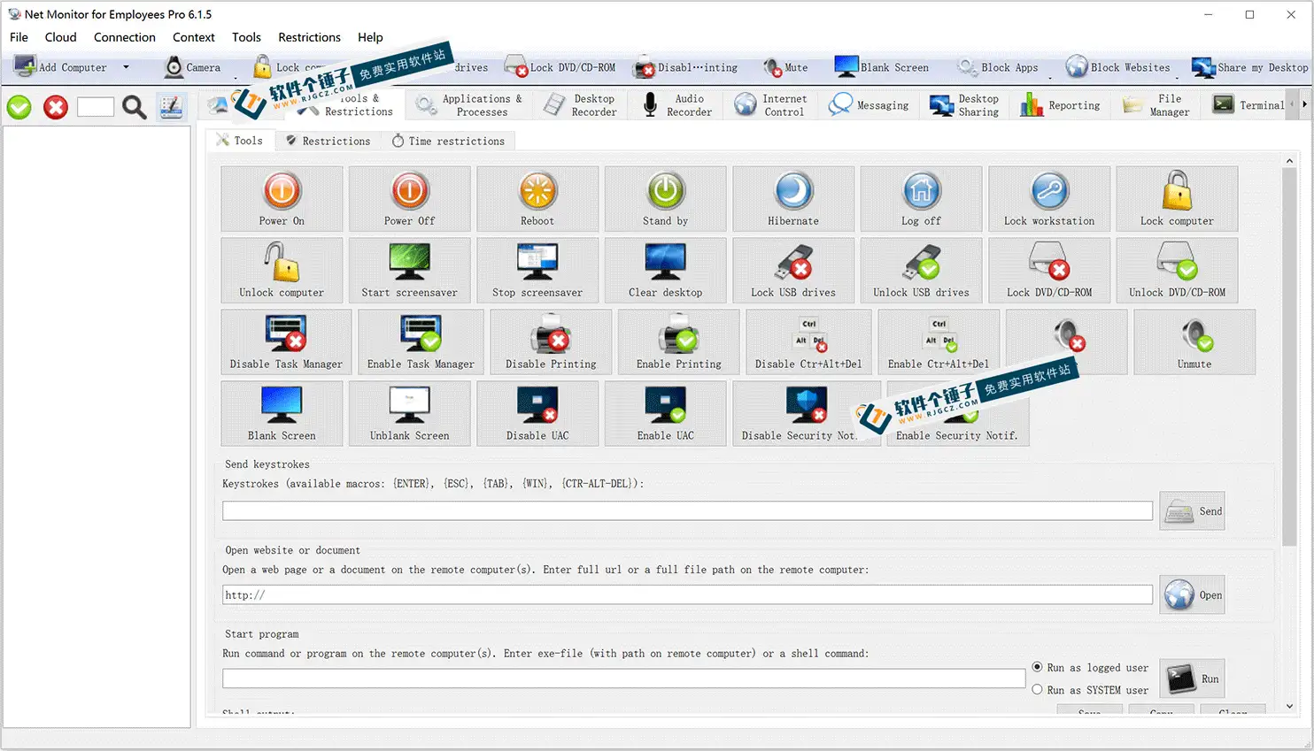Open the Reporting tab
1314x751 pixels.
[x=1060, y=105]
